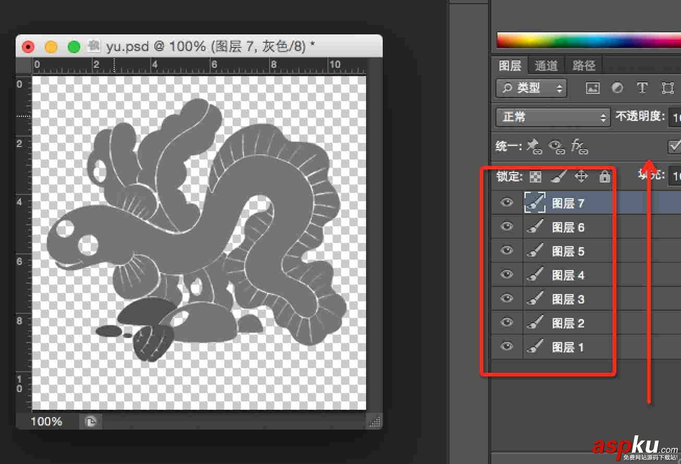Hide 图层 1 using its eye icon

pos(507,346)
